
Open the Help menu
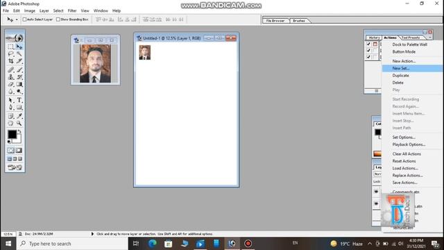click(117, 11)
